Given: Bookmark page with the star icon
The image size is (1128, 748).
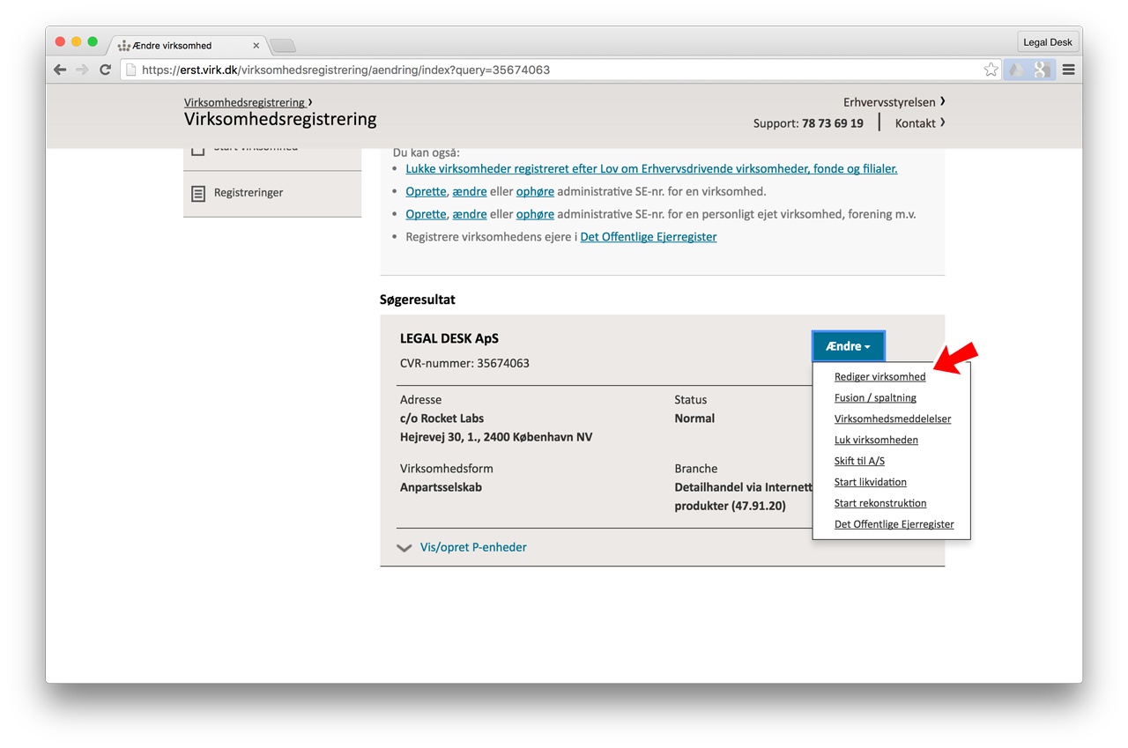Looking at the screenshot, I should [991, 70].
